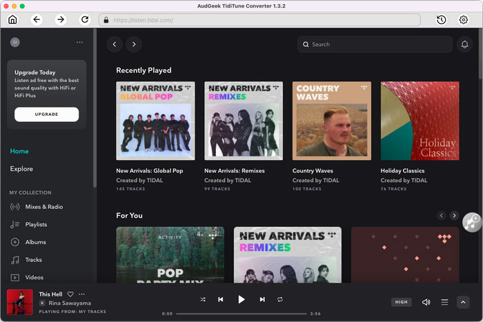Open Videos in My Collection
Viewport: 483px width, 322px height.
pos(34,277)
